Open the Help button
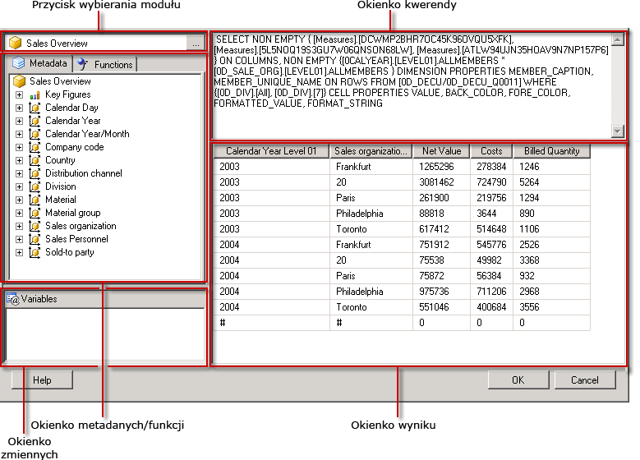This screenshot has height=460, width=640. pyautogui.click(x=42, y=380)
